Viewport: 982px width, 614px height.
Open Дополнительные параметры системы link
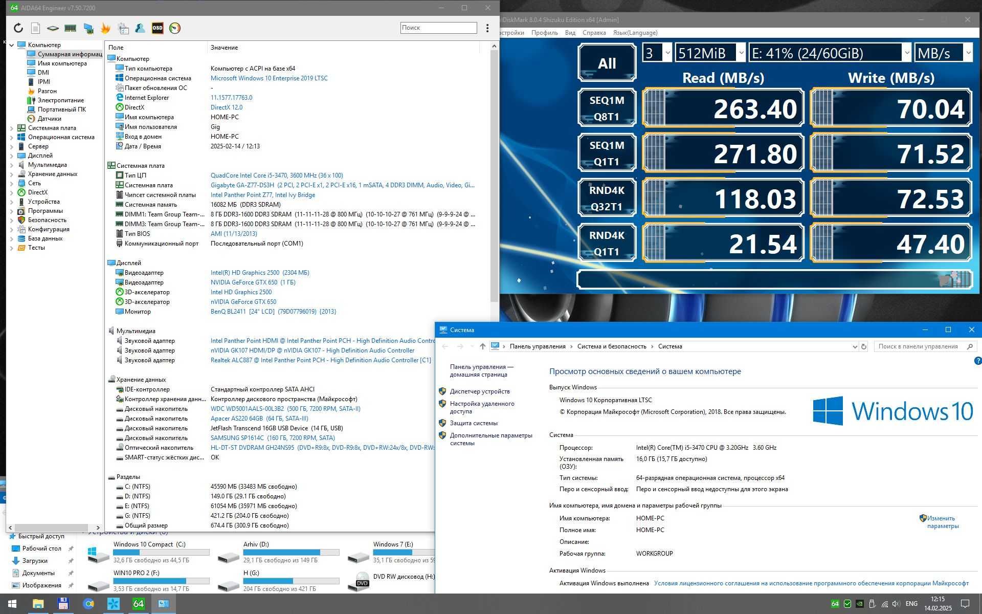491,439
